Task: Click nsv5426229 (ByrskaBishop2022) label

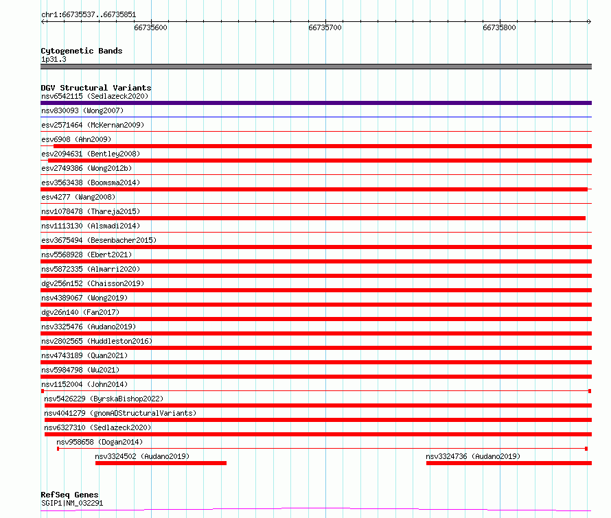Action: (x=104, y=399)
